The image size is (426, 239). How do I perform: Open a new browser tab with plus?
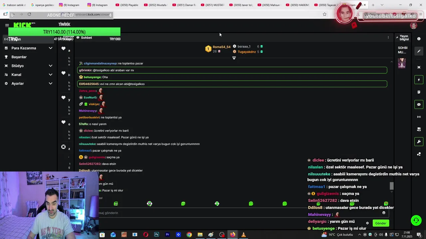[373, 5]
